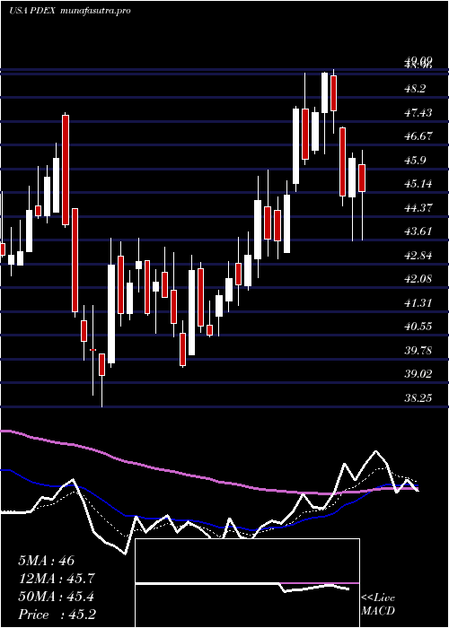Click the 39.78 price axis label
Screen dimensions: 449x628
[x=418, y=351]
